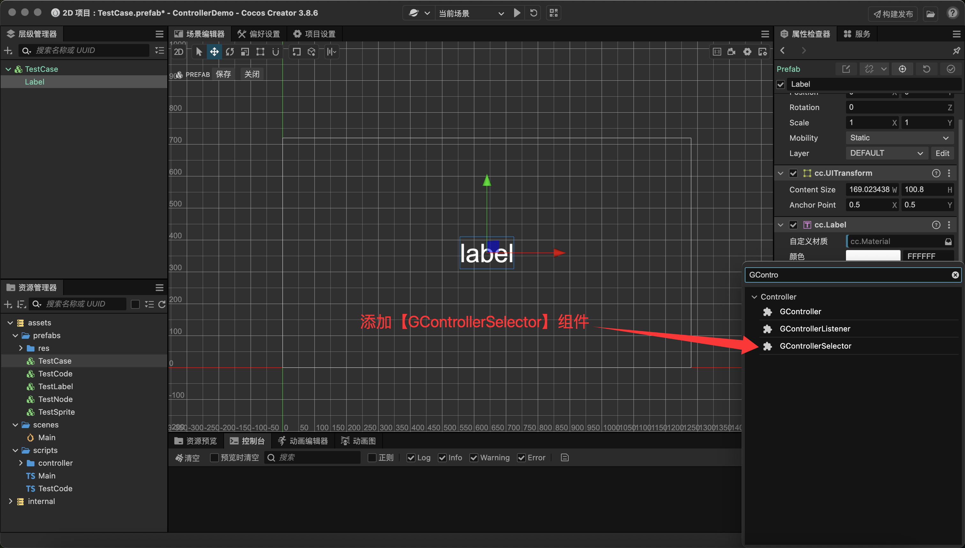Open the Layer DEFAULT dropdown
Screen dimensions: 965x548
(x=886, y=153)
